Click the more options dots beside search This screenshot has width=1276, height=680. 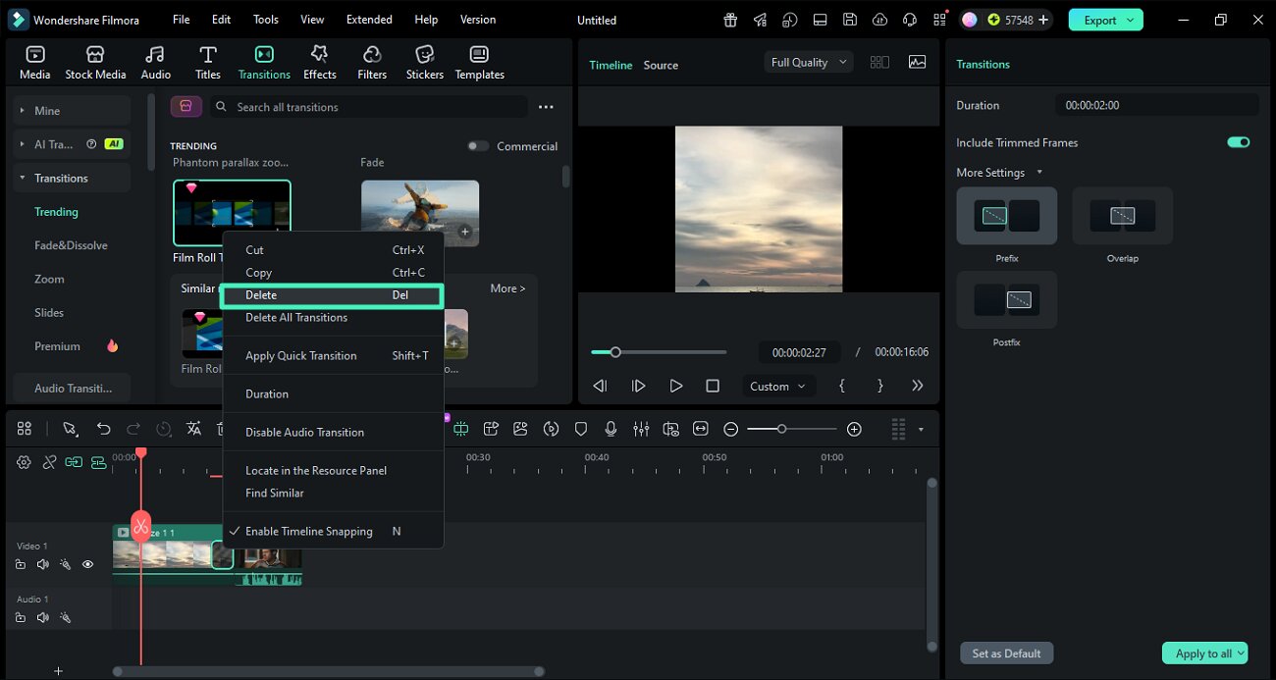click(x=546, y=107)
